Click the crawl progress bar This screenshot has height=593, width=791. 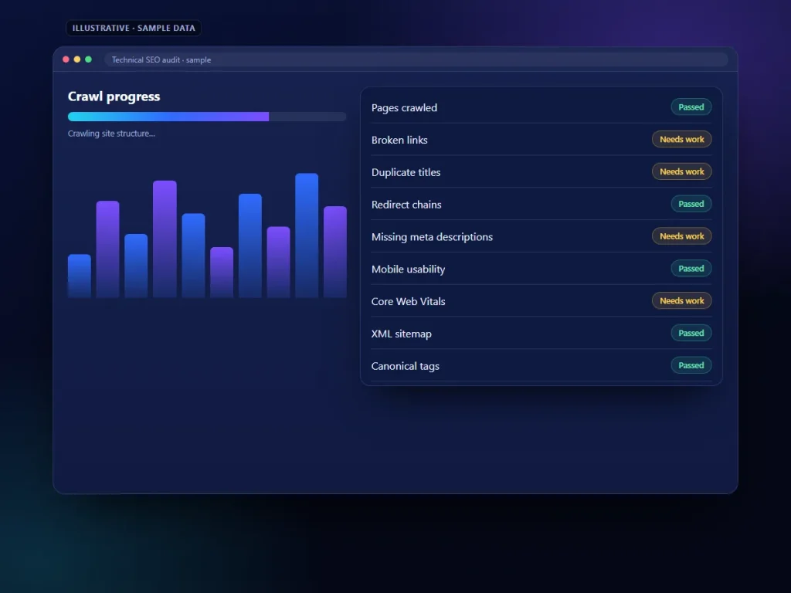pyautogui.click(x=207, y=117)
